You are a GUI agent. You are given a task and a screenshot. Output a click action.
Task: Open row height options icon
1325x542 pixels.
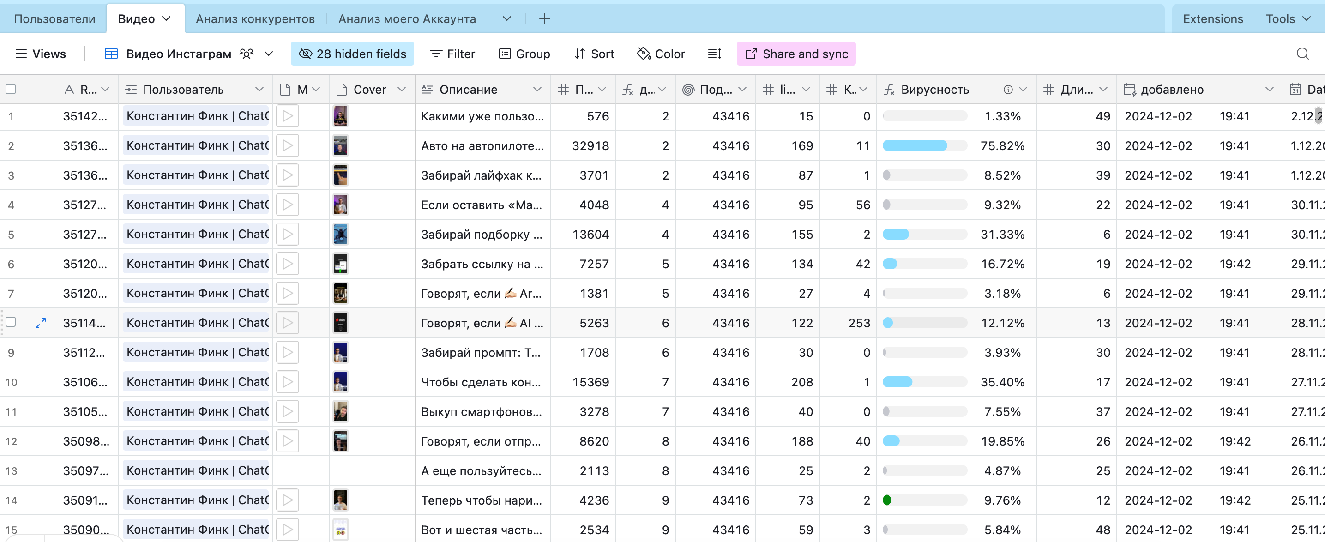[x=715, y=54]
